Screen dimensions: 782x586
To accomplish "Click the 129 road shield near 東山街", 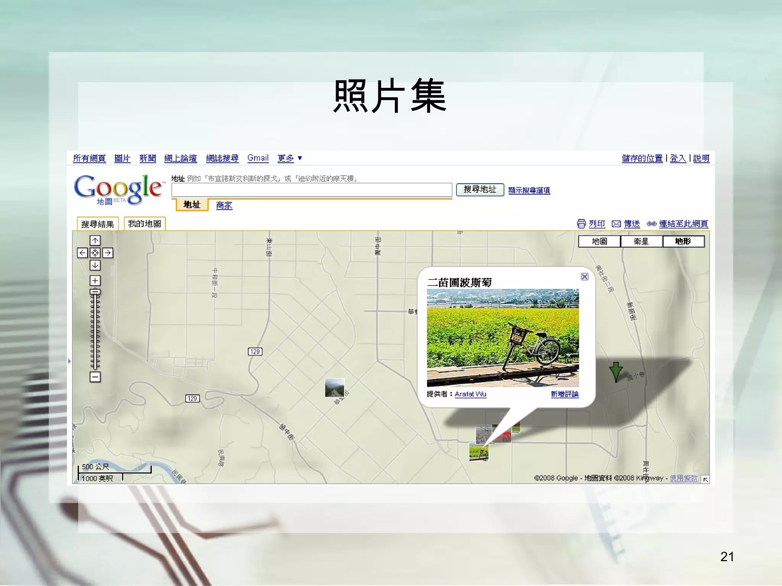I will pos(255,351).
